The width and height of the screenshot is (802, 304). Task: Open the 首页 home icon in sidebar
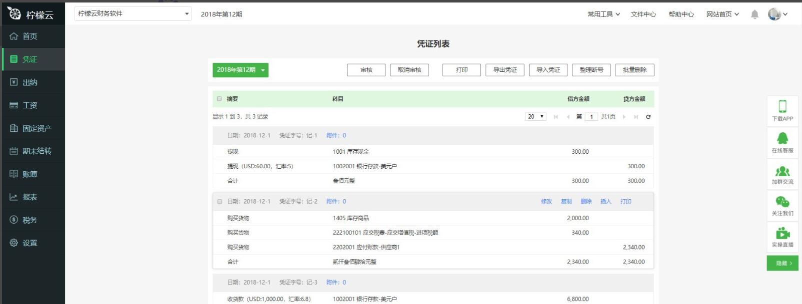pos(14,36)
